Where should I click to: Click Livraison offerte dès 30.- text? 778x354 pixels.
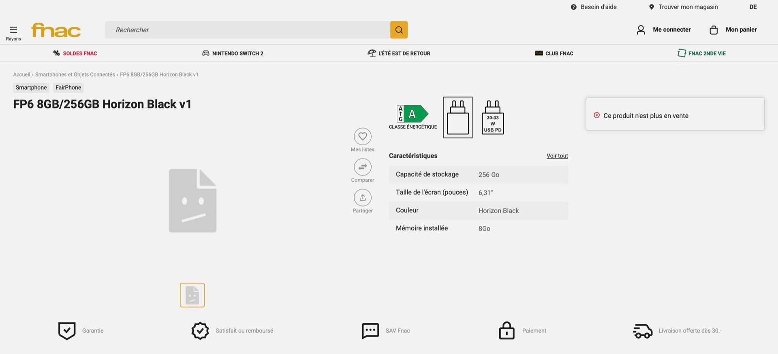pyautogui.click(x=690, y=331)
